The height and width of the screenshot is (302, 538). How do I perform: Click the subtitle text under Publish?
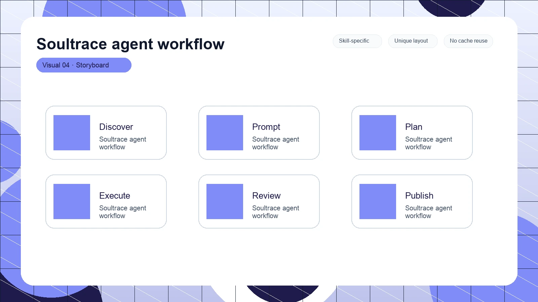[x=429, y=212]
